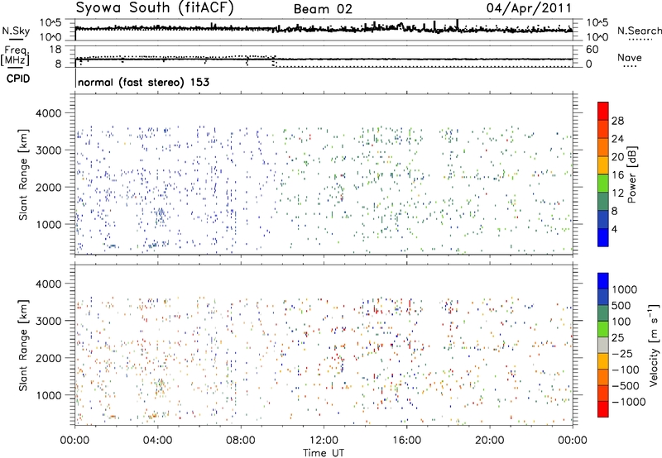Click the '12:00' time axis label
This screenshot has height=458, width=662.
pyautogui.click(x=324, y=441)
